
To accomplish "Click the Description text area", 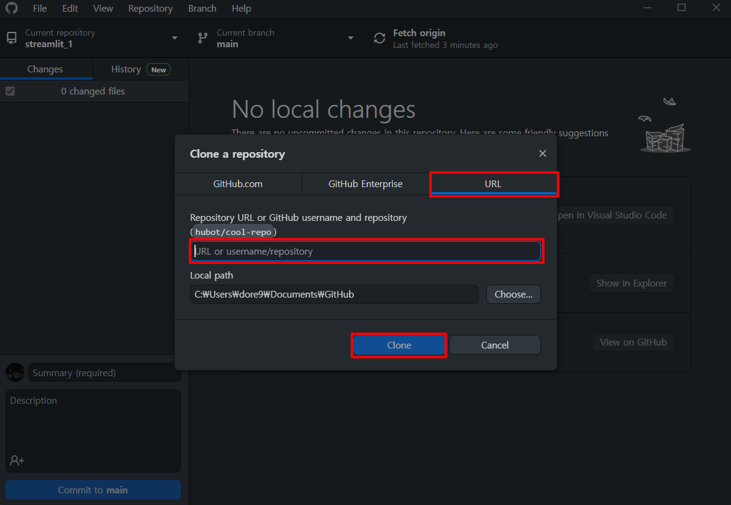I will (x=93, y=431).
